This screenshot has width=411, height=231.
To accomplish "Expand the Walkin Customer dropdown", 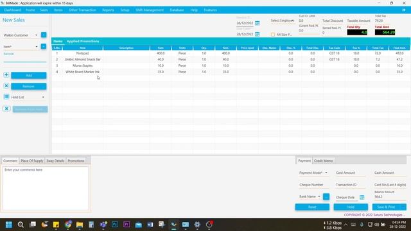I will click(x=37, y=35).
